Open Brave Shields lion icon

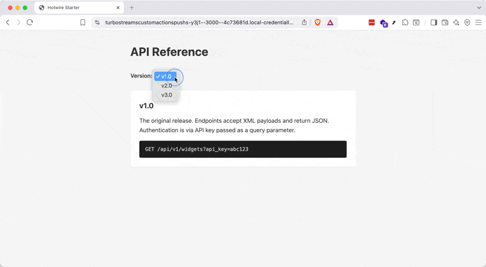317,23
